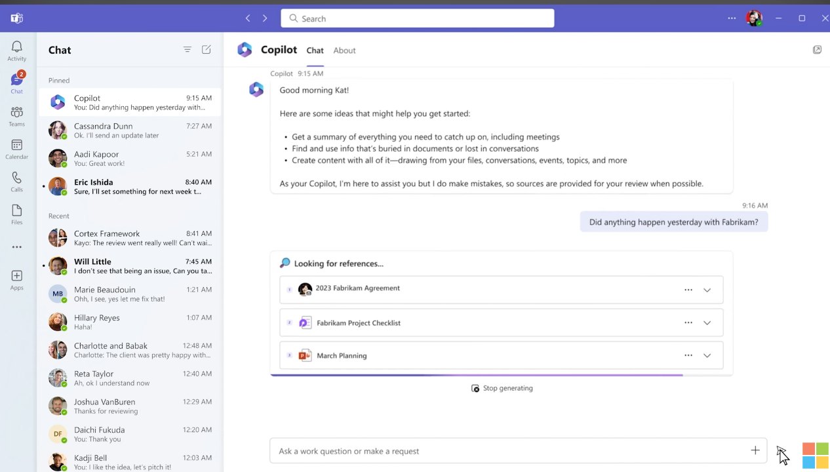
Task: Open the Files section
Action: (x=16, y=210)
